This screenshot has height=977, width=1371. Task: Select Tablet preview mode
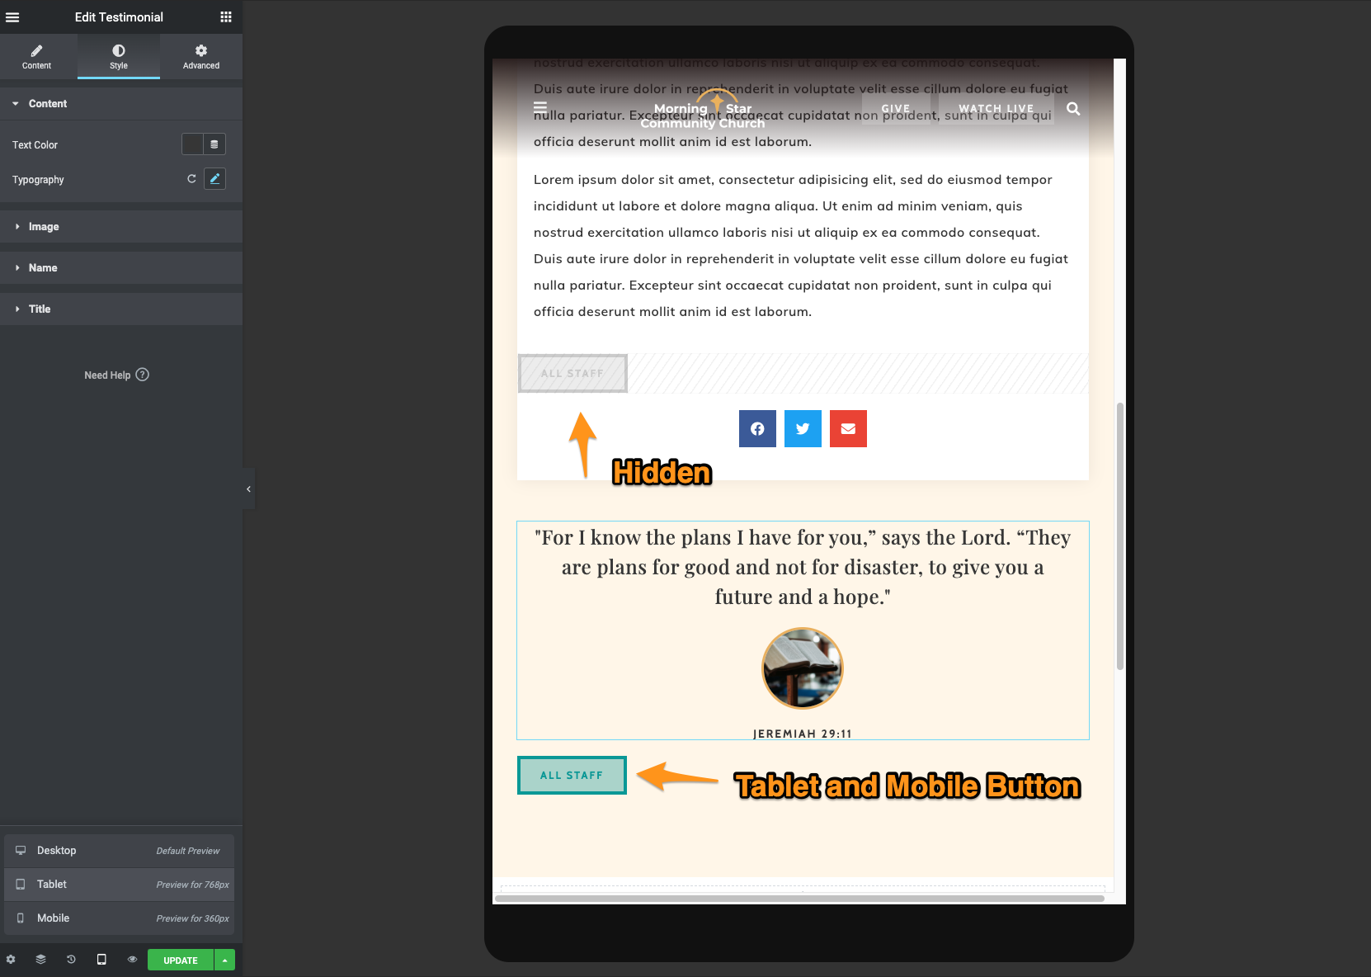(119, 885)
